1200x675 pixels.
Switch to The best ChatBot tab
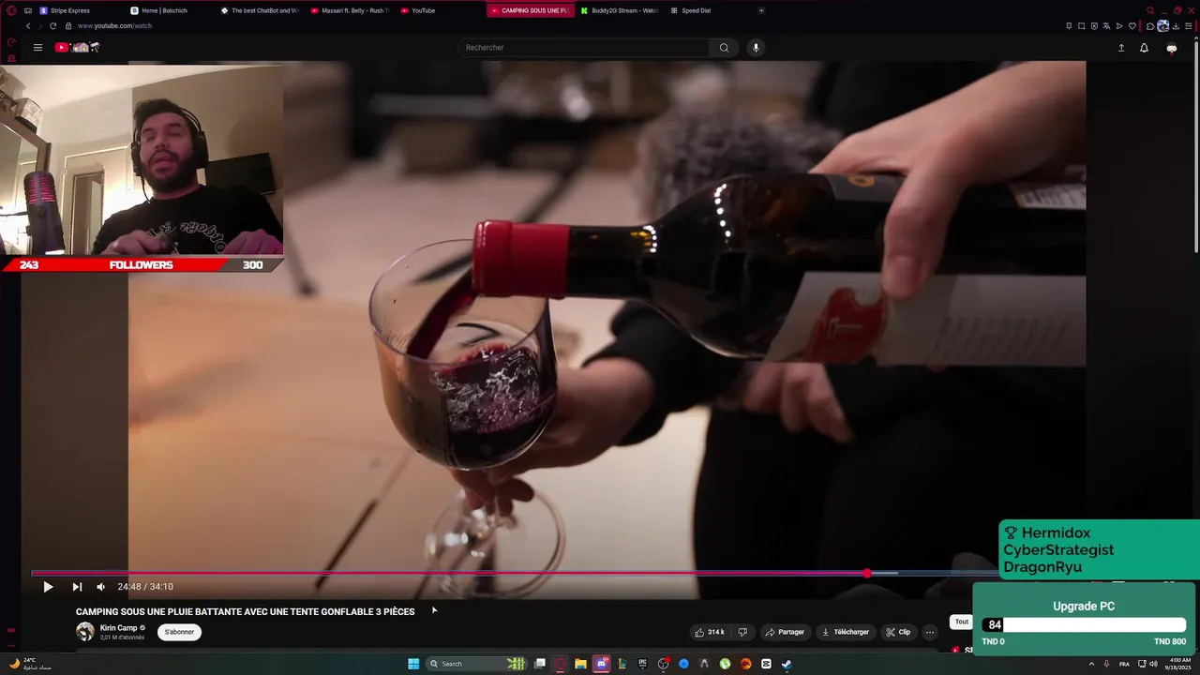pyautogui.click(x=259, y=10)
